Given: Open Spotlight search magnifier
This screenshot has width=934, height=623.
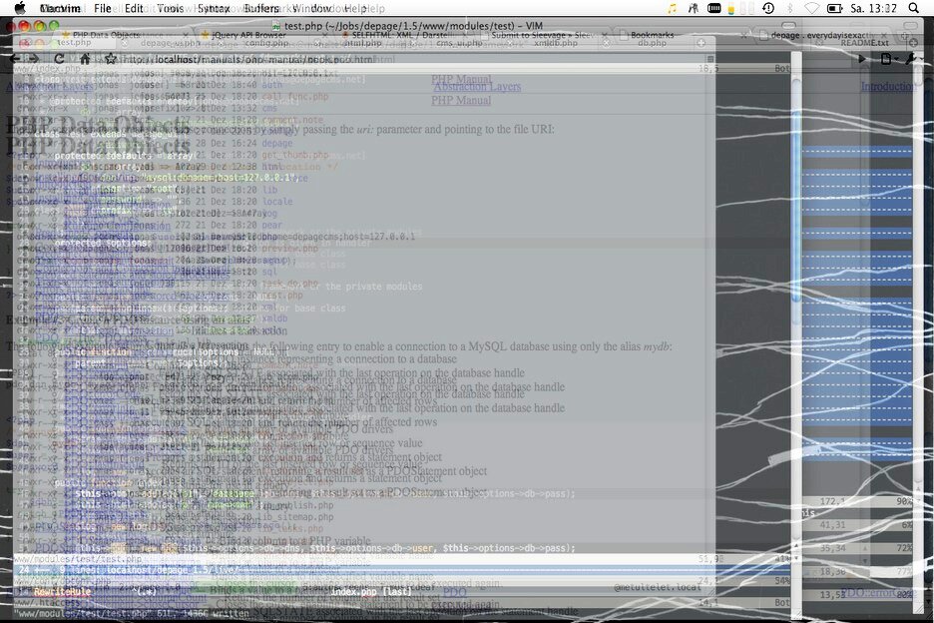Looking at the screenshot, I should [x=914, y=8].
